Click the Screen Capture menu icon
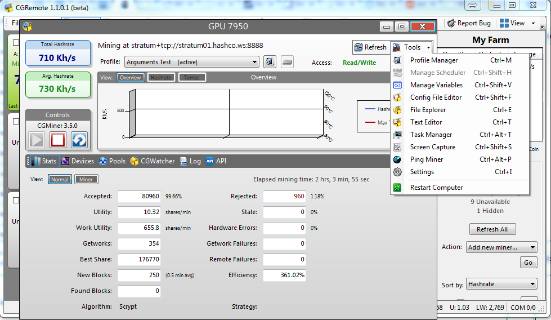551x320 pixels. [x=397, y=147]
